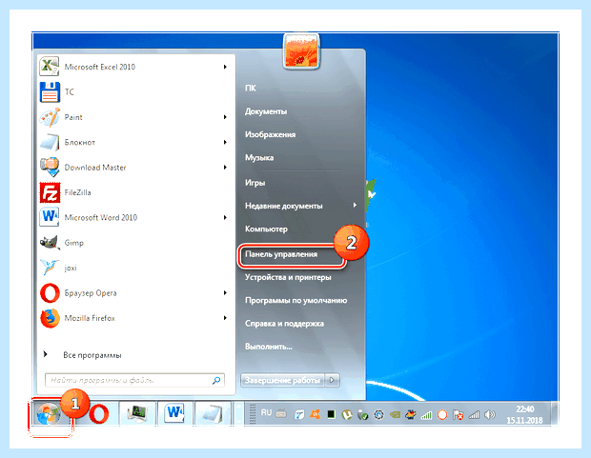Launch Браузер Opera icon

pyautogui.click(x=50, y=293)
